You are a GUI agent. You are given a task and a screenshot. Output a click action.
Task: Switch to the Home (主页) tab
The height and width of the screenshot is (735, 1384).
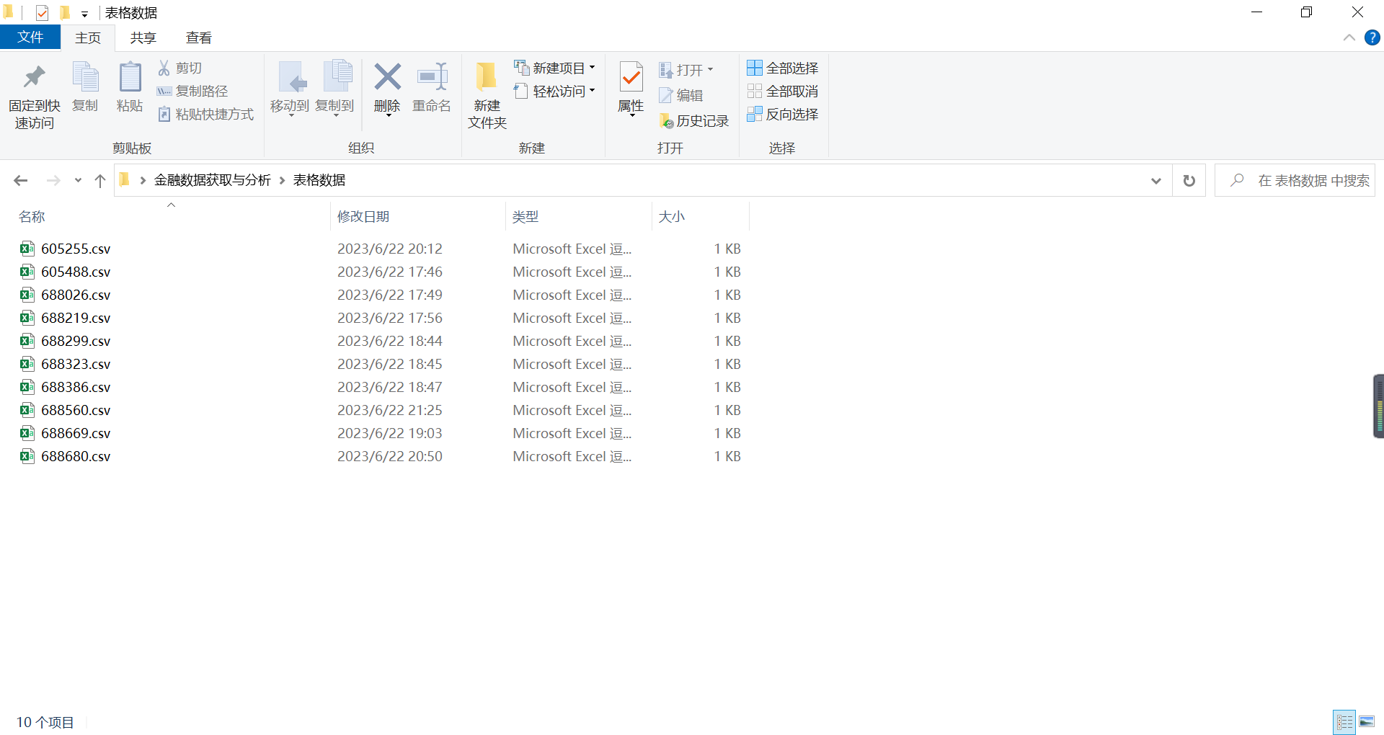(88, 38)
